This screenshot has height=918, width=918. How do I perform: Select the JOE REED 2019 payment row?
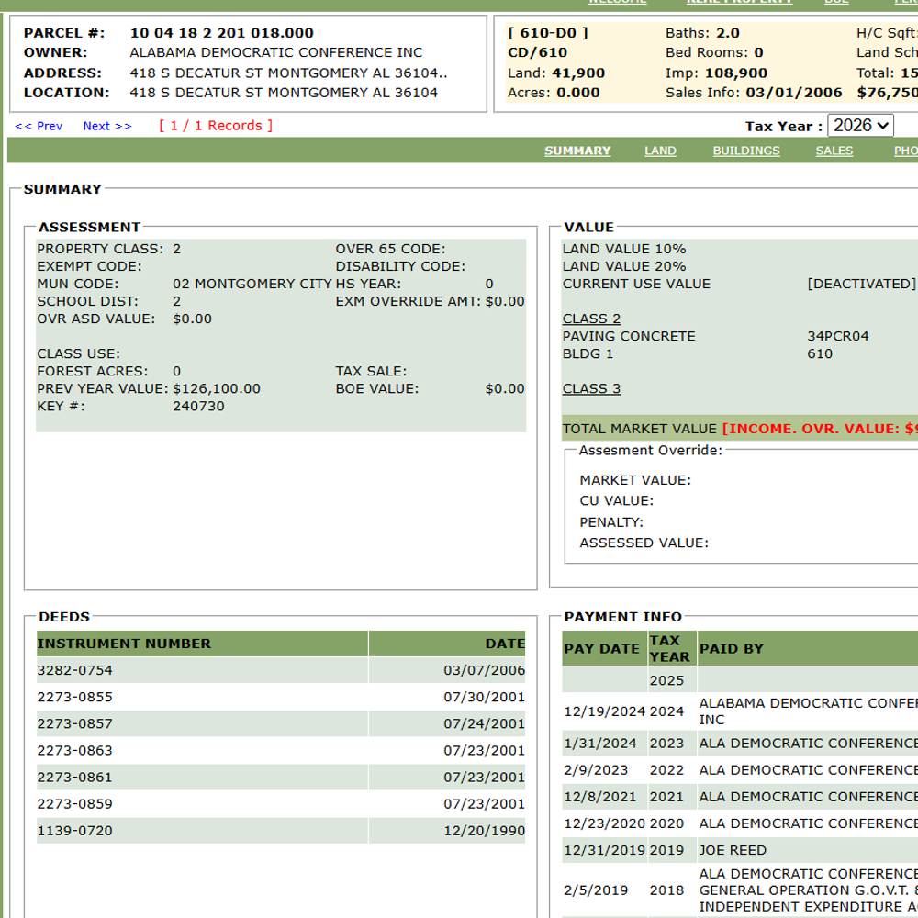(740, 850)
